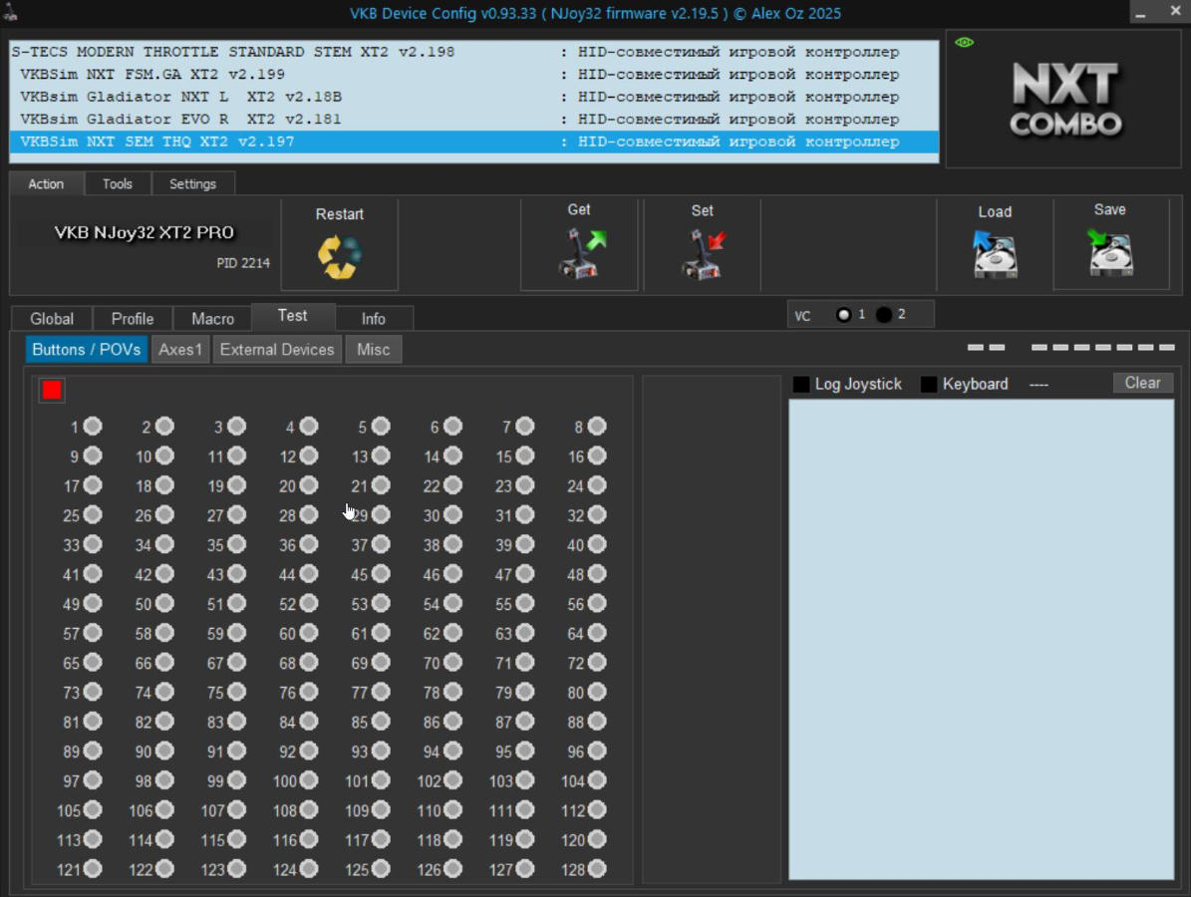1191x897 pixels.
Task: Select VC radio option 1
Action: pyautogui.click(x=844, y=315)
